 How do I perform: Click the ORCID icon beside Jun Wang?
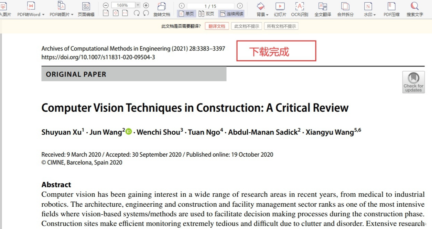[129, 131]
